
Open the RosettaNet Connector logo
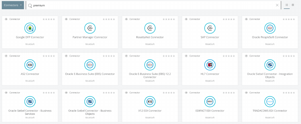coord(150,28)
